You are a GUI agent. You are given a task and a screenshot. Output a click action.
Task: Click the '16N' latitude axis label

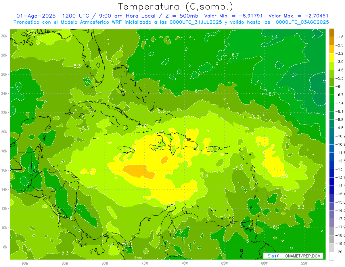coord(5,170)
